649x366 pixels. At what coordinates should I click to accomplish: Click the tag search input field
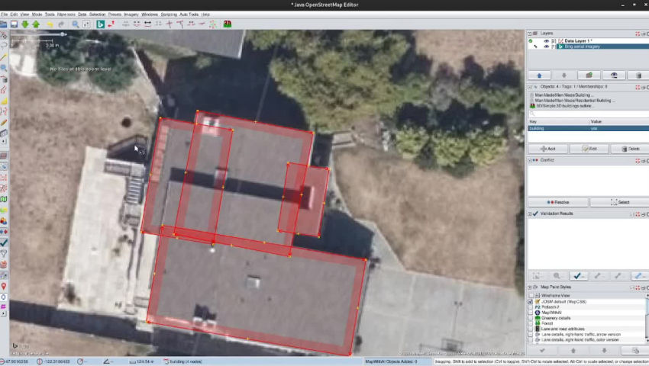588,114
